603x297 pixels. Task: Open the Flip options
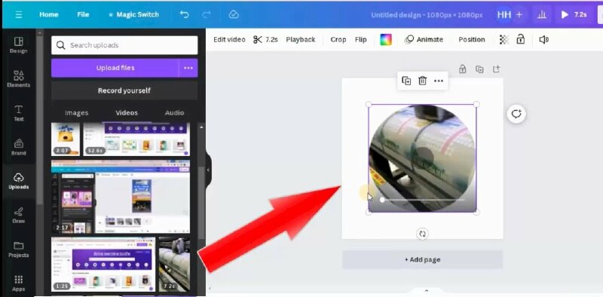[x=361, y=40]
